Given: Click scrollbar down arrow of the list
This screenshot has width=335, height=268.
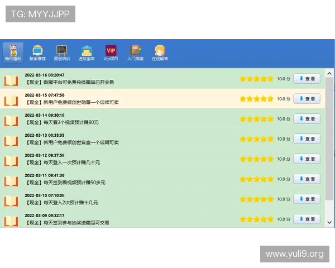Looking at the screenshot, I should pos(329,222).
